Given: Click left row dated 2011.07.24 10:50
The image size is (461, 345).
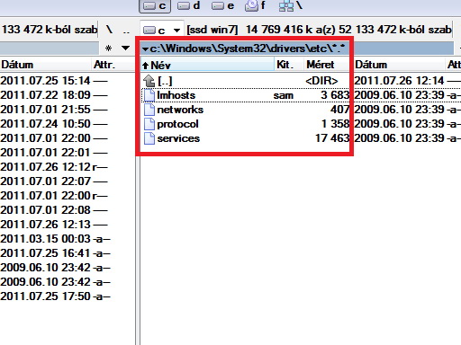Looking at the screenshot, I should (x=54, y=124).
